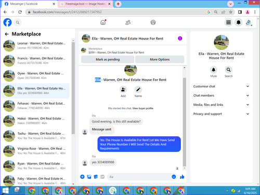Open more actions plus icon in composer
The width and height of the screenshot is (260, 195).
click(82, 177)
